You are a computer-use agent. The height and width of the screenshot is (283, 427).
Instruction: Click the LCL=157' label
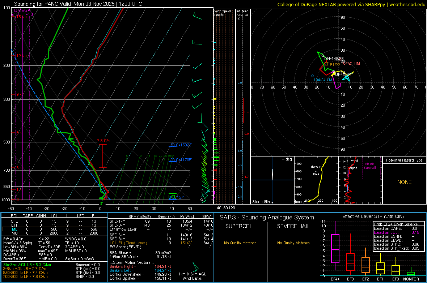click(176, 197)
